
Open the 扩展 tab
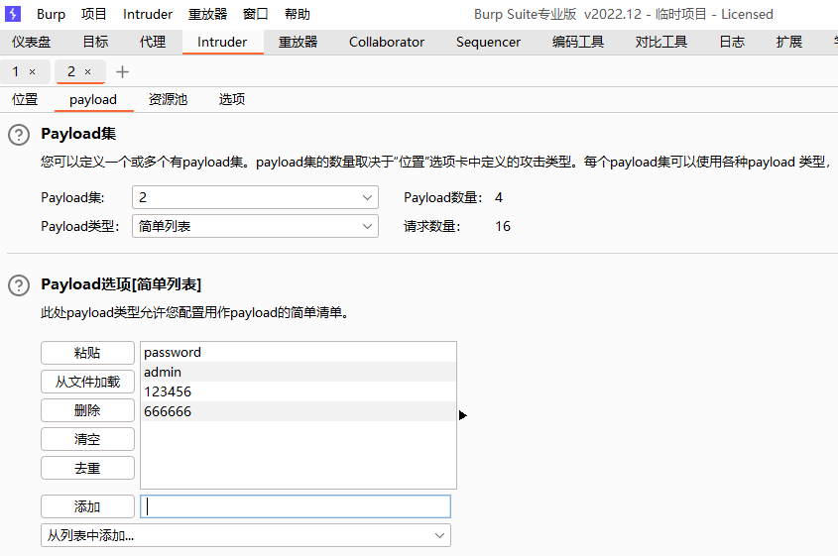(x=788, y=42)
